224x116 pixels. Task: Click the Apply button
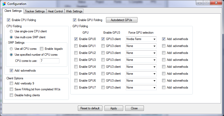coord(114,108)
